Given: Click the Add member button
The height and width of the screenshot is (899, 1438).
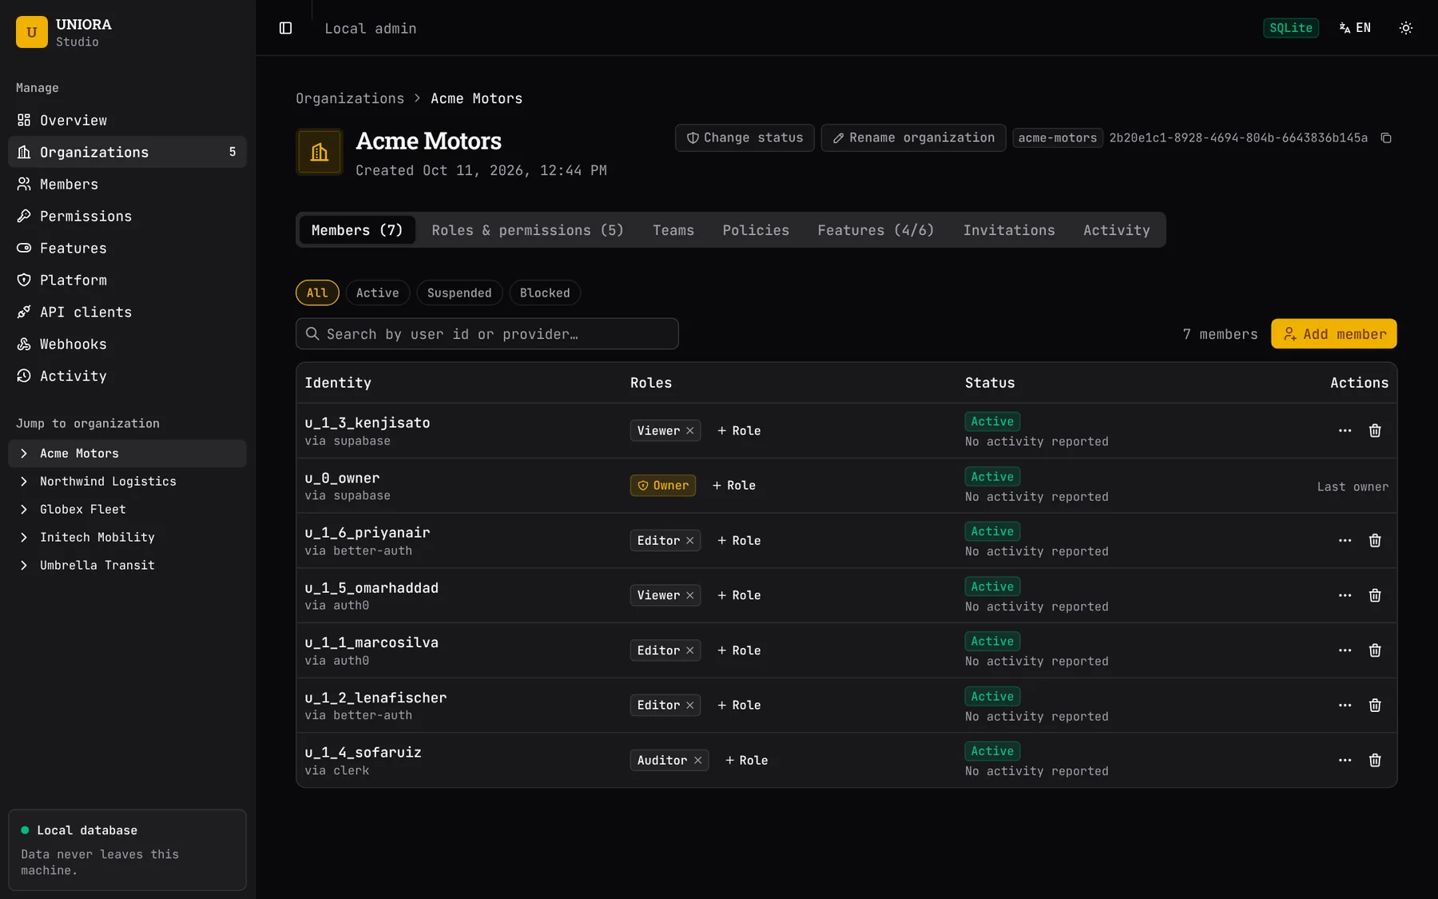Looking at the screenshot, I should coord(1334,334).
